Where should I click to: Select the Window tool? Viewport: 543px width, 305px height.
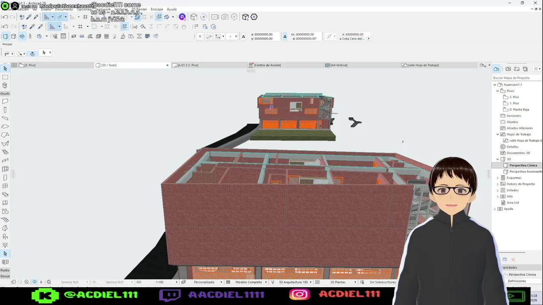tap(5, 186)
